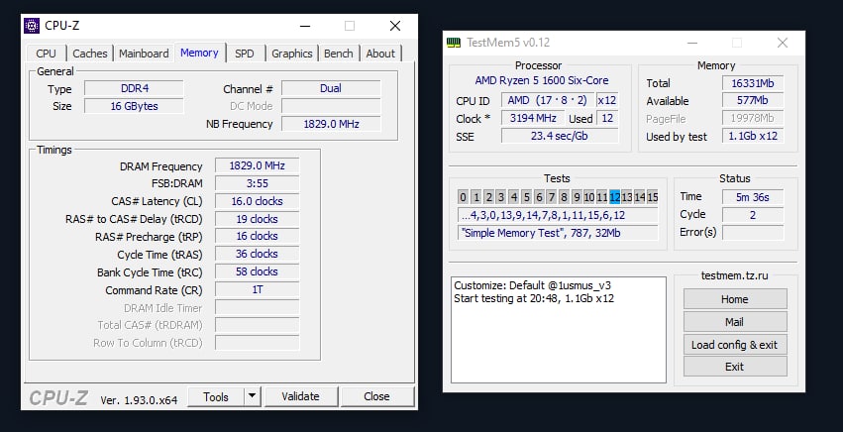Click the AMD Ryzen 5 1600 Six-Core text

tap(542, 80)
